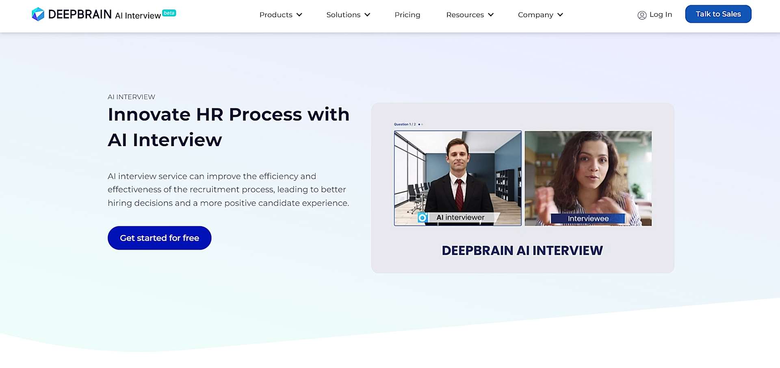
Task: Click the second question progress dot
Action: [422, 124]
